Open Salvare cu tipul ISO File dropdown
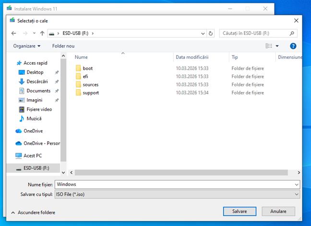The image size is (311, 226). [x=177, y=194]
